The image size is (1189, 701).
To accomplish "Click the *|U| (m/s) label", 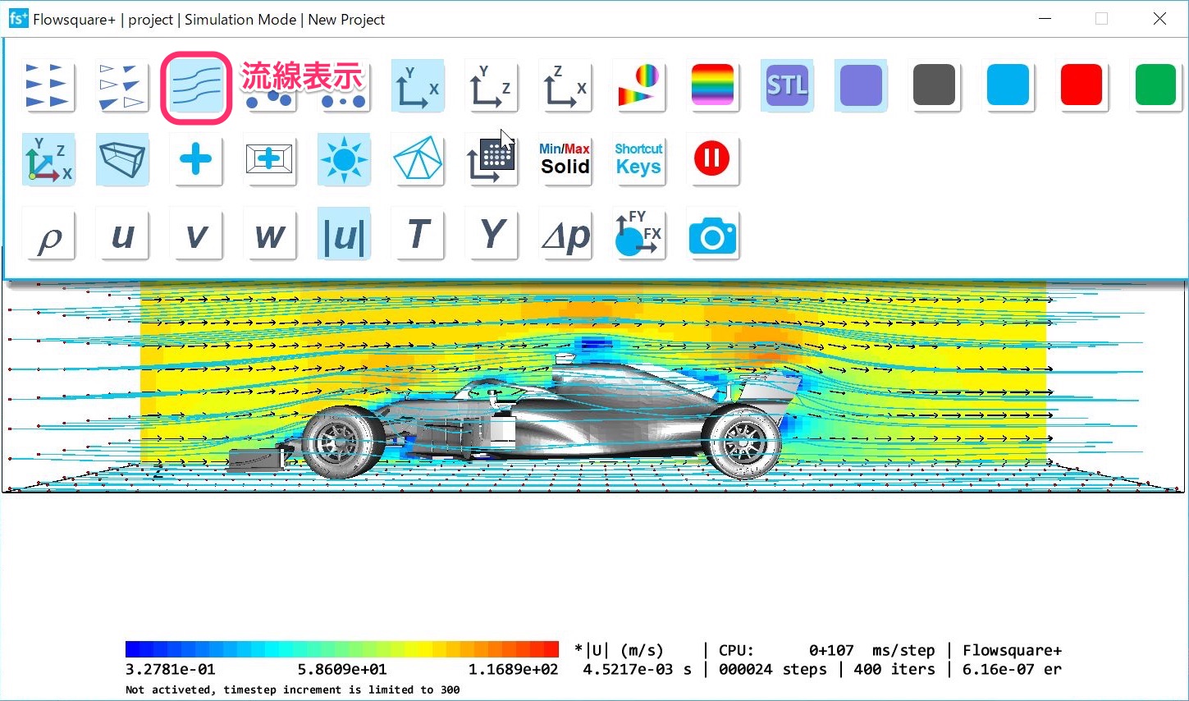I will point(619,650).
